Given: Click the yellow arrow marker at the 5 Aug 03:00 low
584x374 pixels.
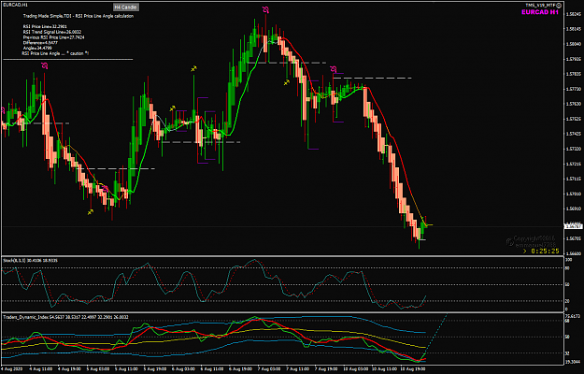Looking at the screenshot, I should pos(91,212).
